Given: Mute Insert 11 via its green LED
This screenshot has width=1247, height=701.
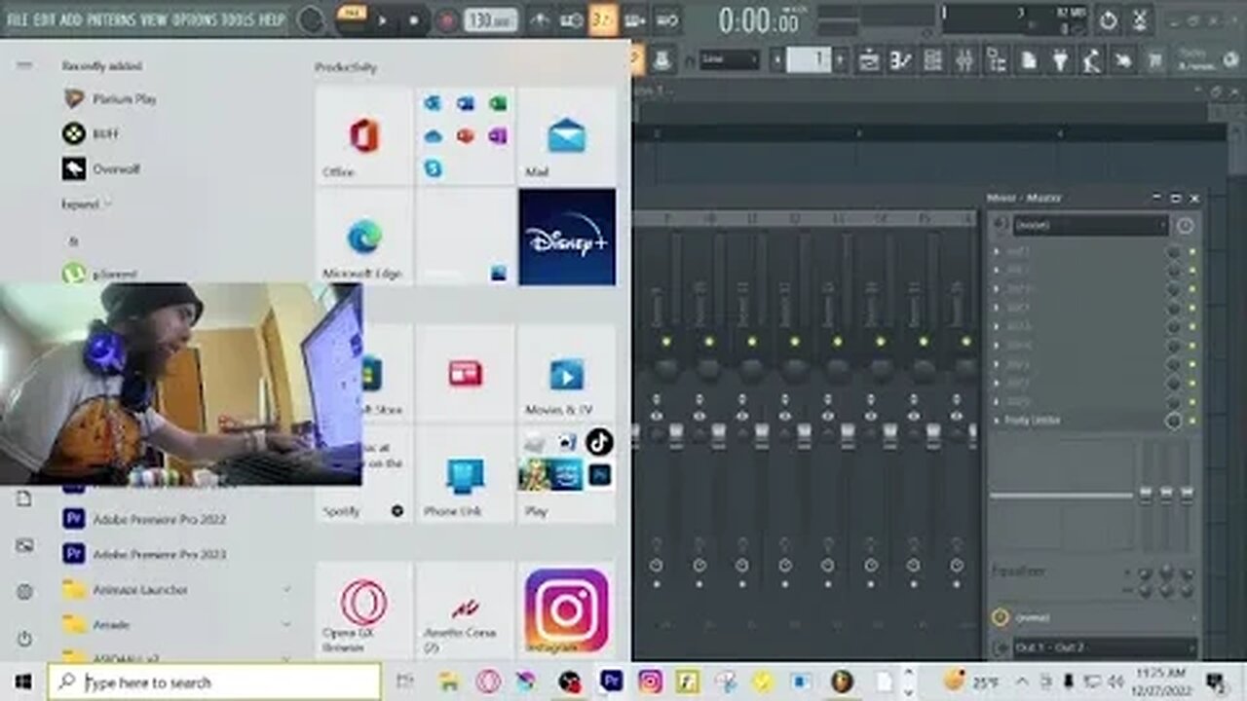Looking at the screenshot, I should [752, 342].
